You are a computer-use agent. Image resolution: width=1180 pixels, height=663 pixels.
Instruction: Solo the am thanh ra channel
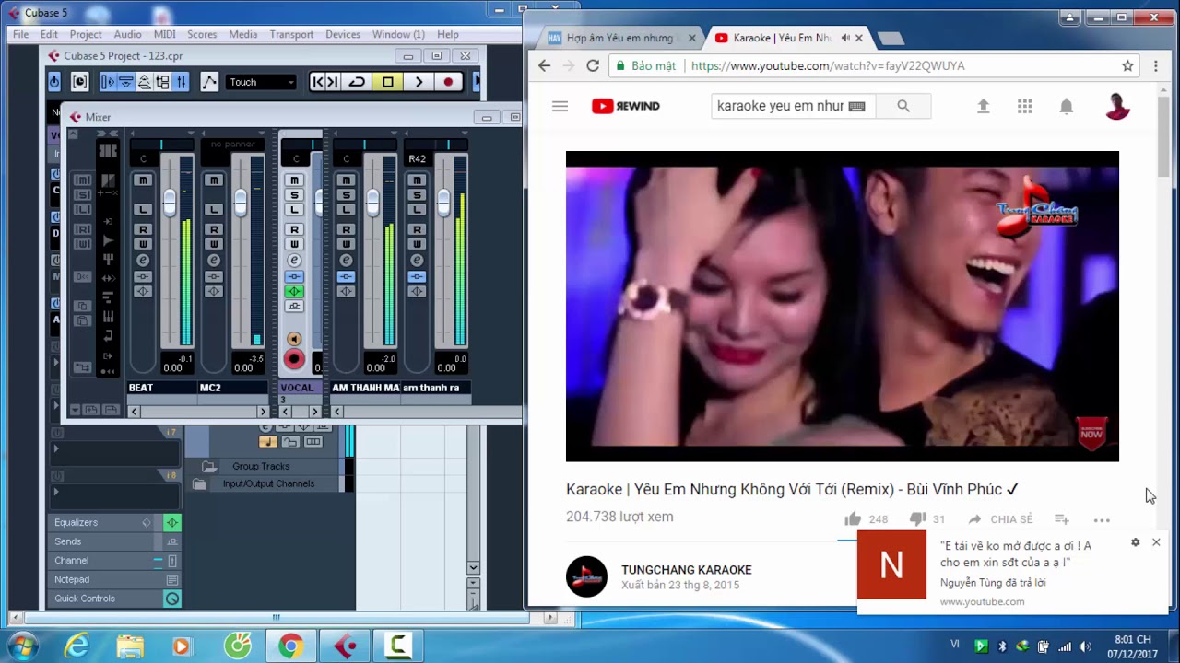(x=417, y=195)
